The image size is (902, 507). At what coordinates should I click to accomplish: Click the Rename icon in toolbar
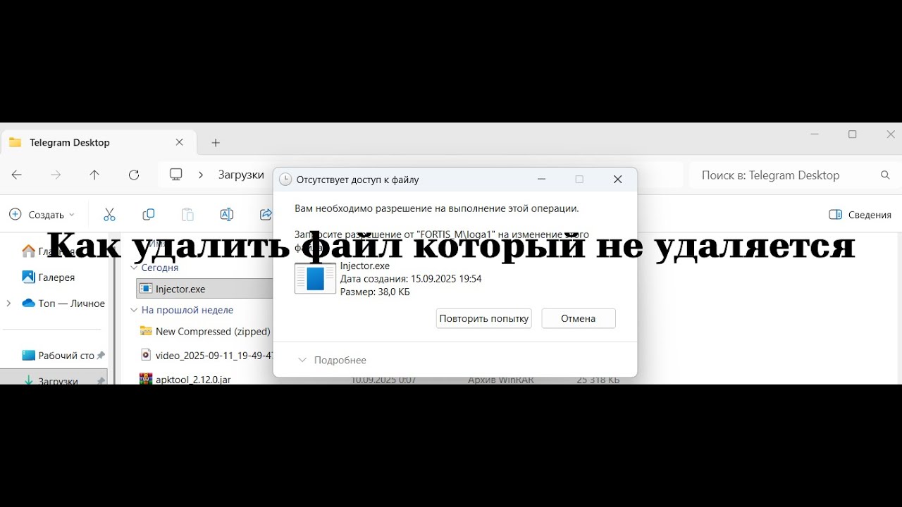(x=226, y=215)
